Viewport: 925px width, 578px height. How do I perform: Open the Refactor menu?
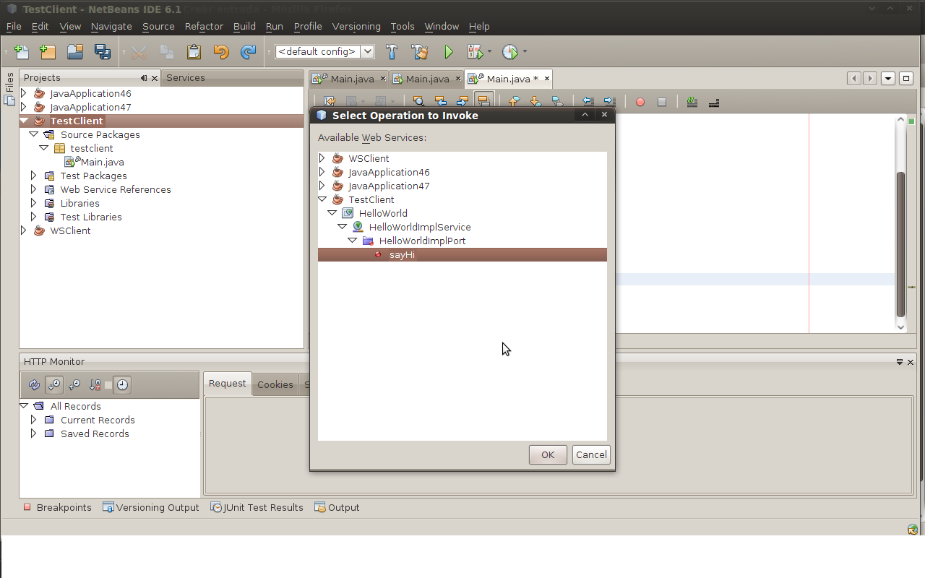(x=204, y=26)
